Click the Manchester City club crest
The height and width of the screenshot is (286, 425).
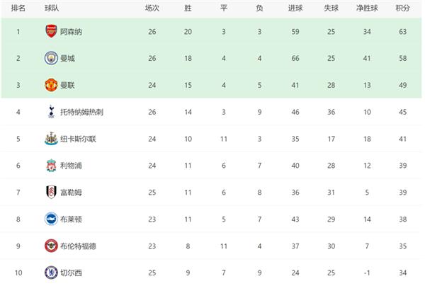pyautogui.click(x=51, y=58)
